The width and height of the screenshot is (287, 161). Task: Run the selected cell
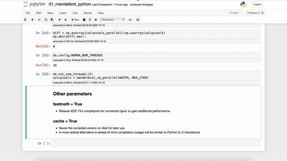[x=75, y=20]
